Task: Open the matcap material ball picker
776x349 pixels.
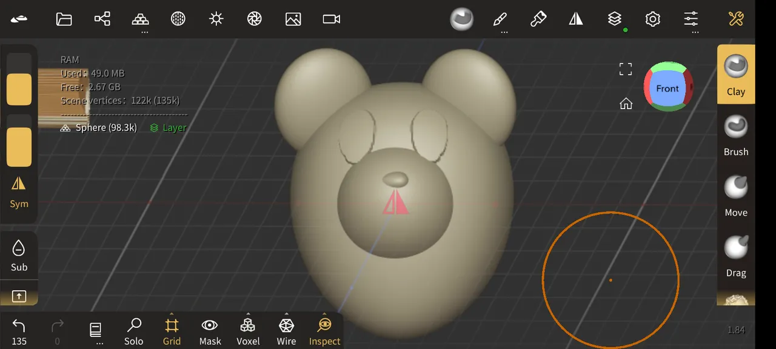Action: click(461, 19)
